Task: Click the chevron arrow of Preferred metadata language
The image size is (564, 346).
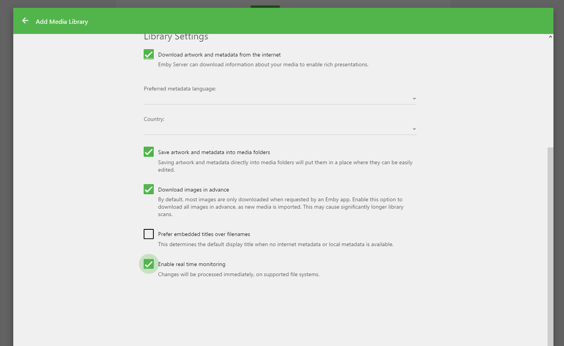Action: (414, 99)
